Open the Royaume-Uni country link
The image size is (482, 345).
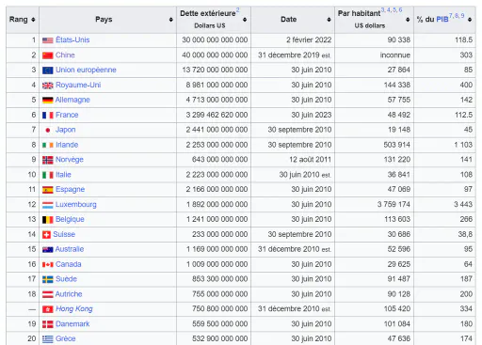(x=78, y=85)
